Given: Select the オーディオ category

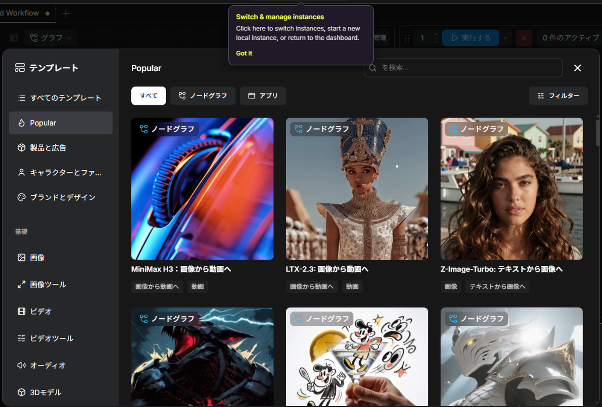Looking at the screenshot, I should click(x=61, y=365).
